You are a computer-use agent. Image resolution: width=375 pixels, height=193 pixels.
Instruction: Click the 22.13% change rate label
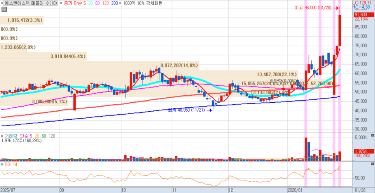click(x=361, y=19)
